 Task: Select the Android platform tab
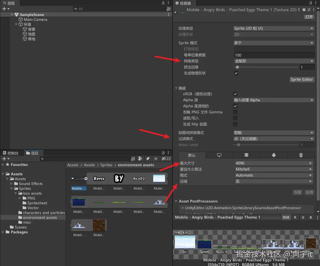[x=274, y=155]
